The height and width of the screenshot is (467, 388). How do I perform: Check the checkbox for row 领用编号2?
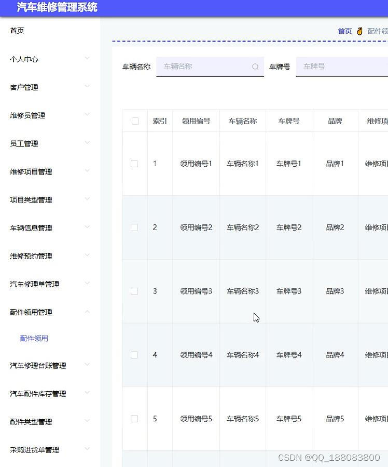coord(134,228)
